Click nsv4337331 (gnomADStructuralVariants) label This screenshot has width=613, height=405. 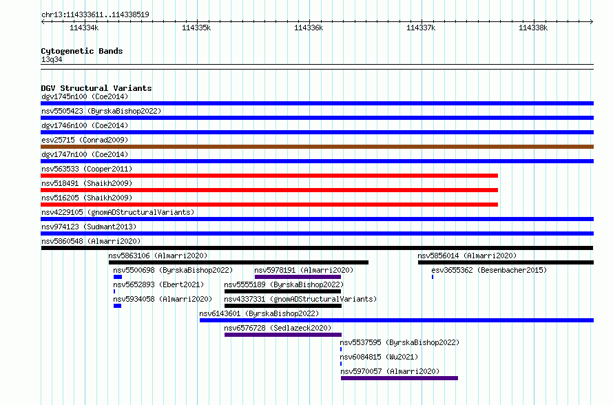tap(300, 299)
